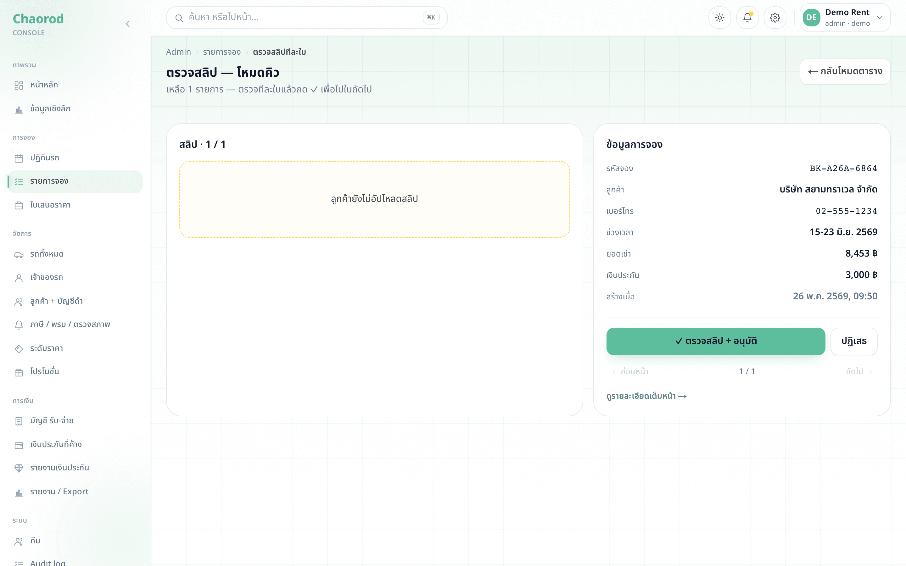This screenshot has width=906, height=566.
Task: Toggle light theme sun icon
Action: (719, 18)
